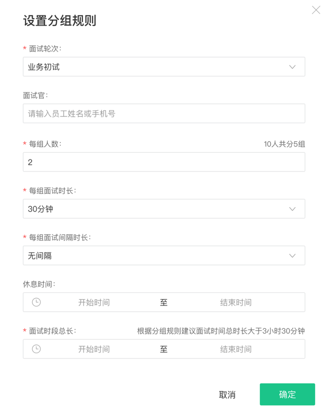
Task: Click the 取消 button
Action: 227,395
